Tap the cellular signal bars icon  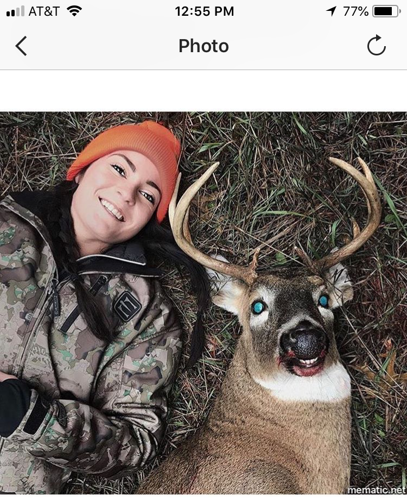click(x=15, y=11)
